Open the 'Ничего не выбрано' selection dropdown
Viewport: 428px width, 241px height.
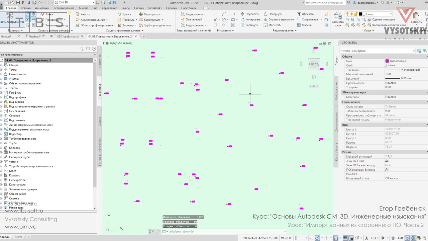pos(378,51)
